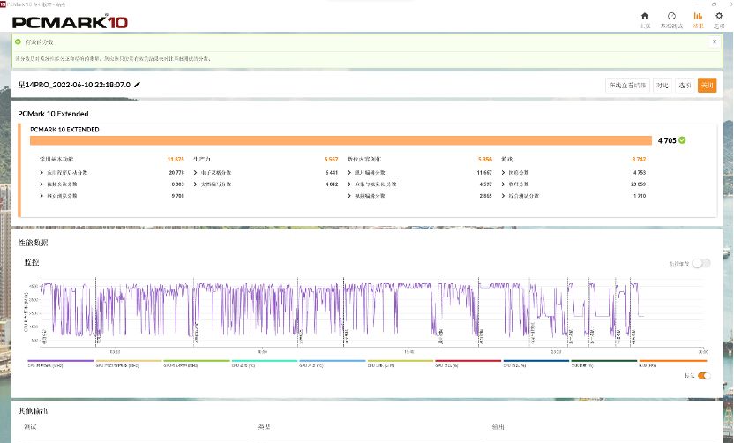This screenshot has height=443, width=734.
Task: Toggle the orange legend item
Action: [x=672, y=364]
